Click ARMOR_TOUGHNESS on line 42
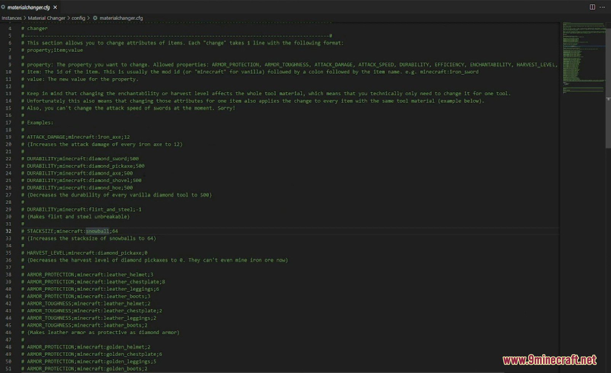The image size is (611, 373). click(x=49, y=304)
